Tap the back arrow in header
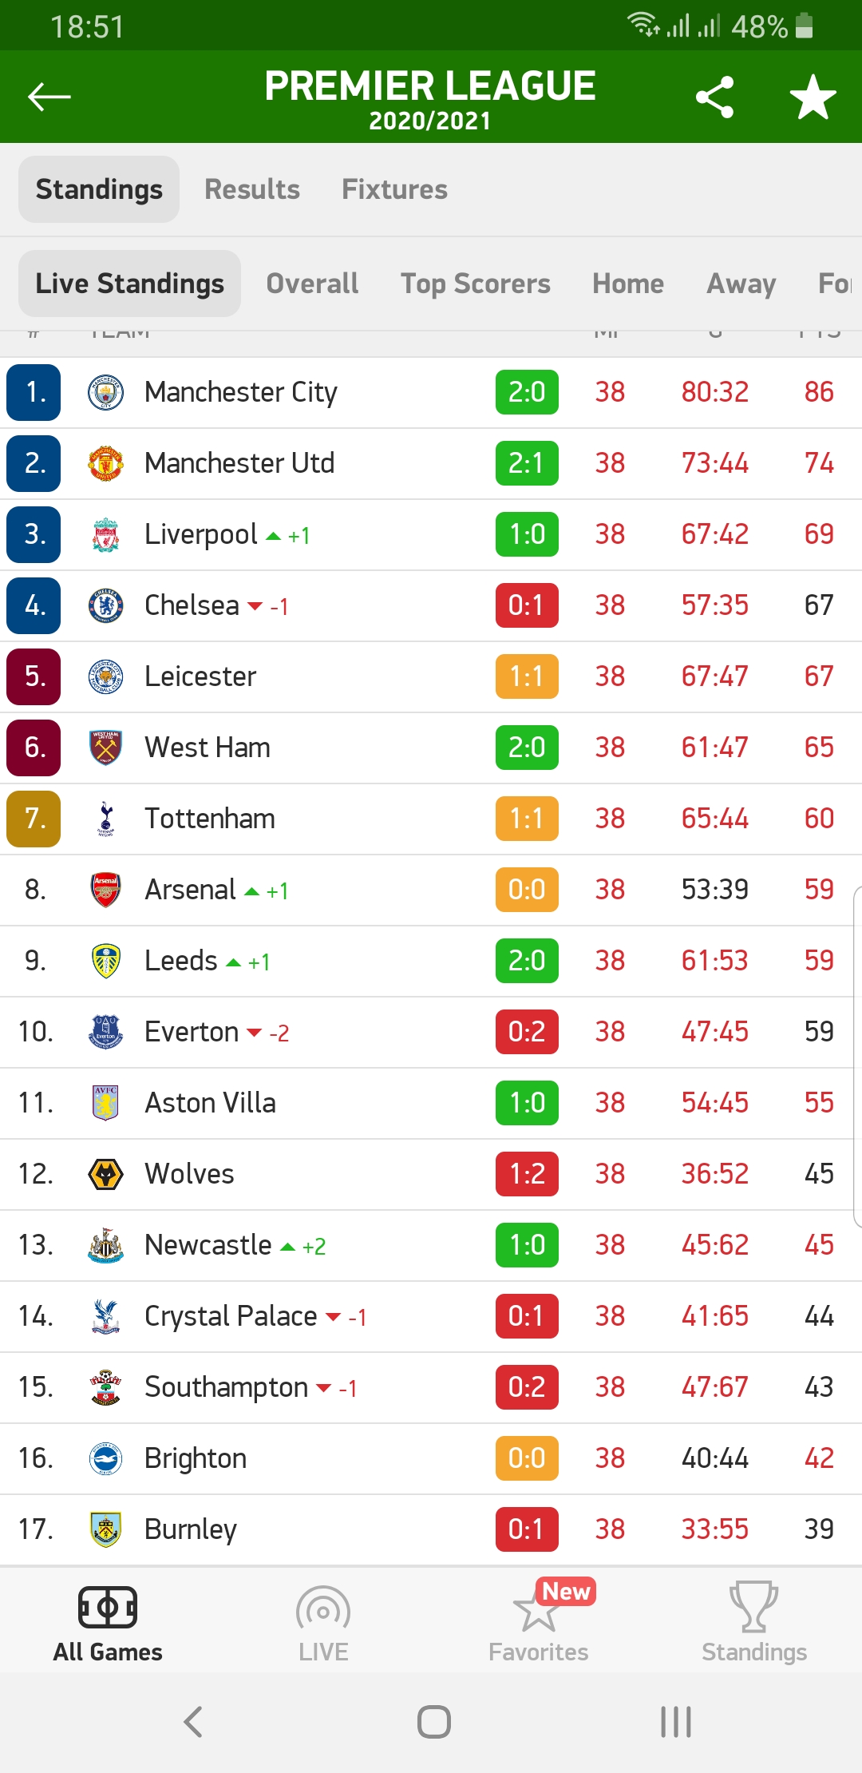Image resolution: width=862 pixels, height=1773 pixels. pyautogui.click(x=49, y=97)
